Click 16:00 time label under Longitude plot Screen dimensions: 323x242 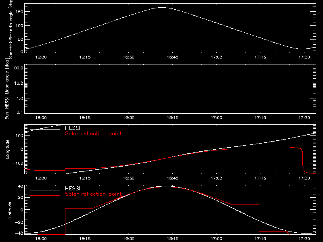(x=41, y=178)
